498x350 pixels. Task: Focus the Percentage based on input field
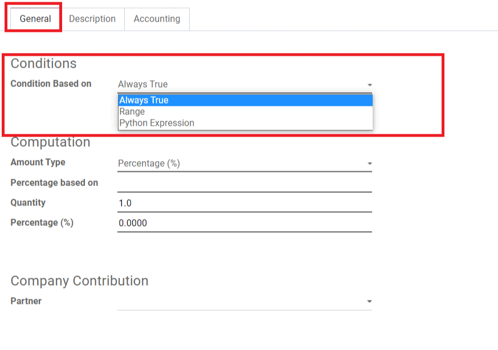point(244,183)
